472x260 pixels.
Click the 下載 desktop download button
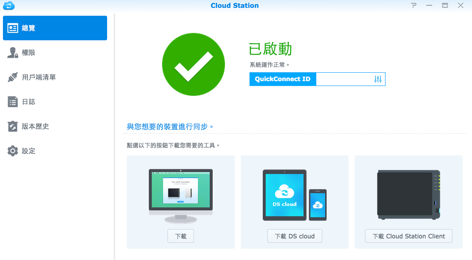(181, 236)
